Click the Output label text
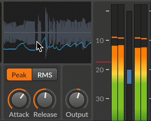 (77, 115)
